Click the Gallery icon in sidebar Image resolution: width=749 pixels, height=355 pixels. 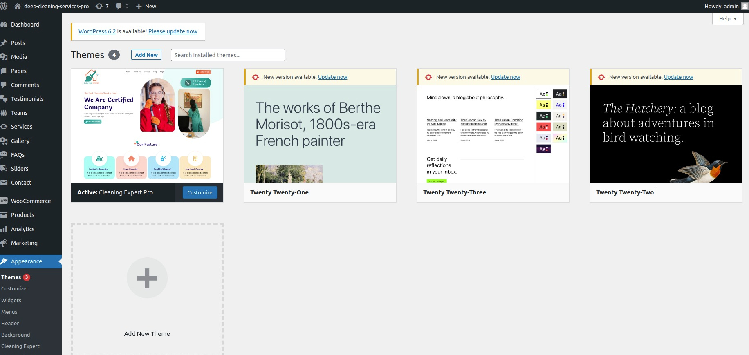4,141
